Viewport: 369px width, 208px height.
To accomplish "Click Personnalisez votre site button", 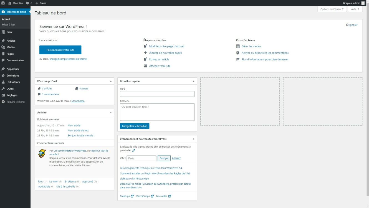I will click(x=60, y=50).
